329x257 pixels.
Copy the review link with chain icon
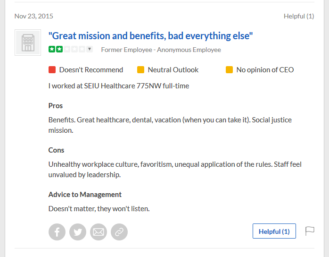[x=119, y=232]
